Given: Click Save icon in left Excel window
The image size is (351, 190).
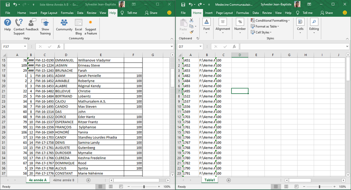Looking at the screenshot, I should click(x=8, y=5).
